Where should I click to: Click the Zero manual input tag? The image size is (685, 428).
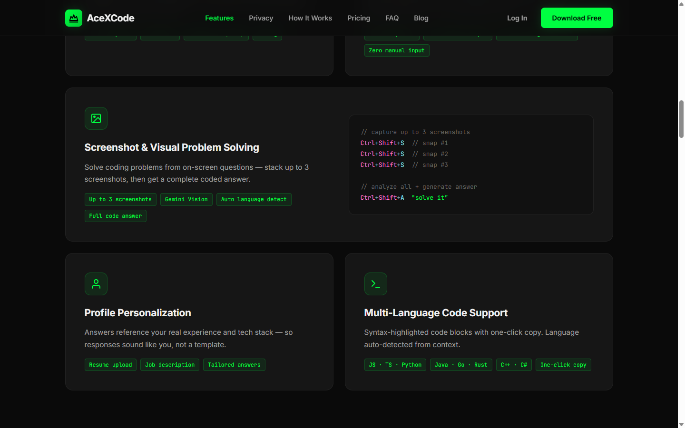coord(397,50)
